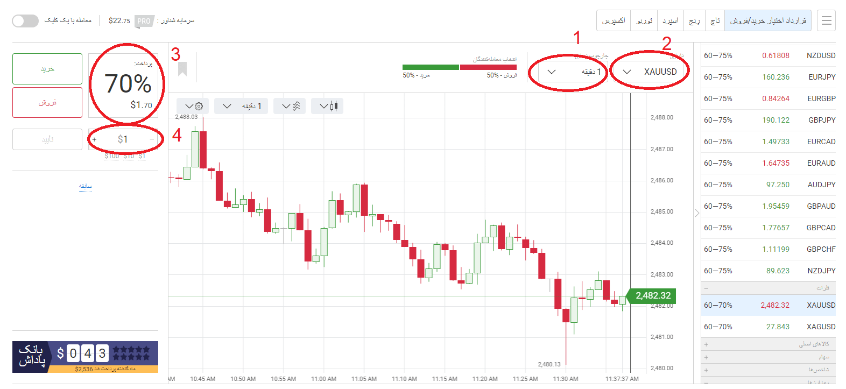
Task: Select GBPCHF in asset list
Action: tap(769, 249)
